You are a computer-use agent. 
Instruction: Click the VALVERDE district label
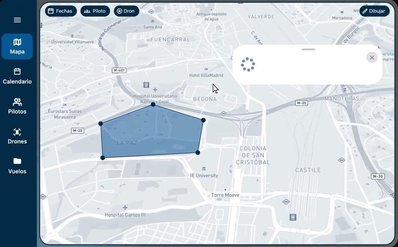tap(261, 17)
